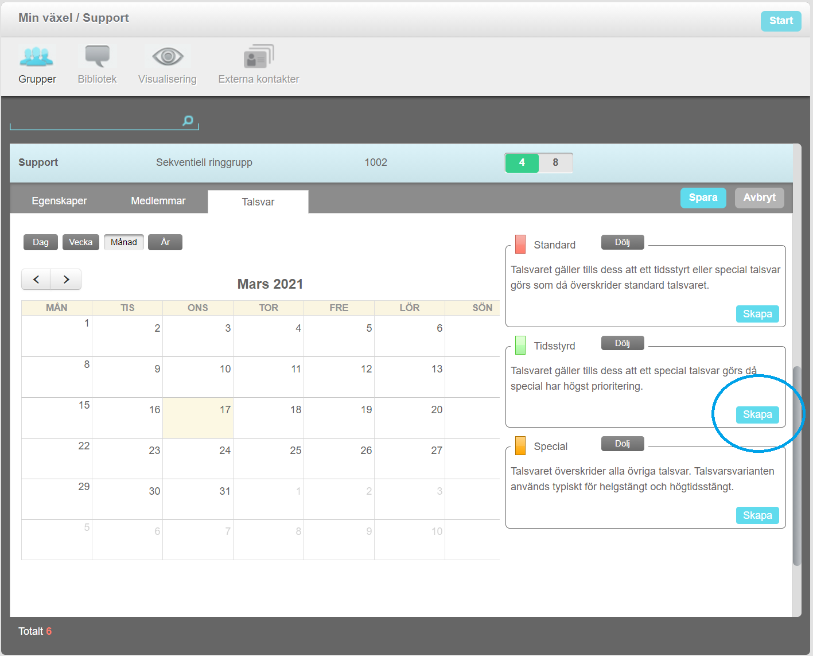Go to next month arrow
The height and width of the screenshot is (656, 813).
66,280
